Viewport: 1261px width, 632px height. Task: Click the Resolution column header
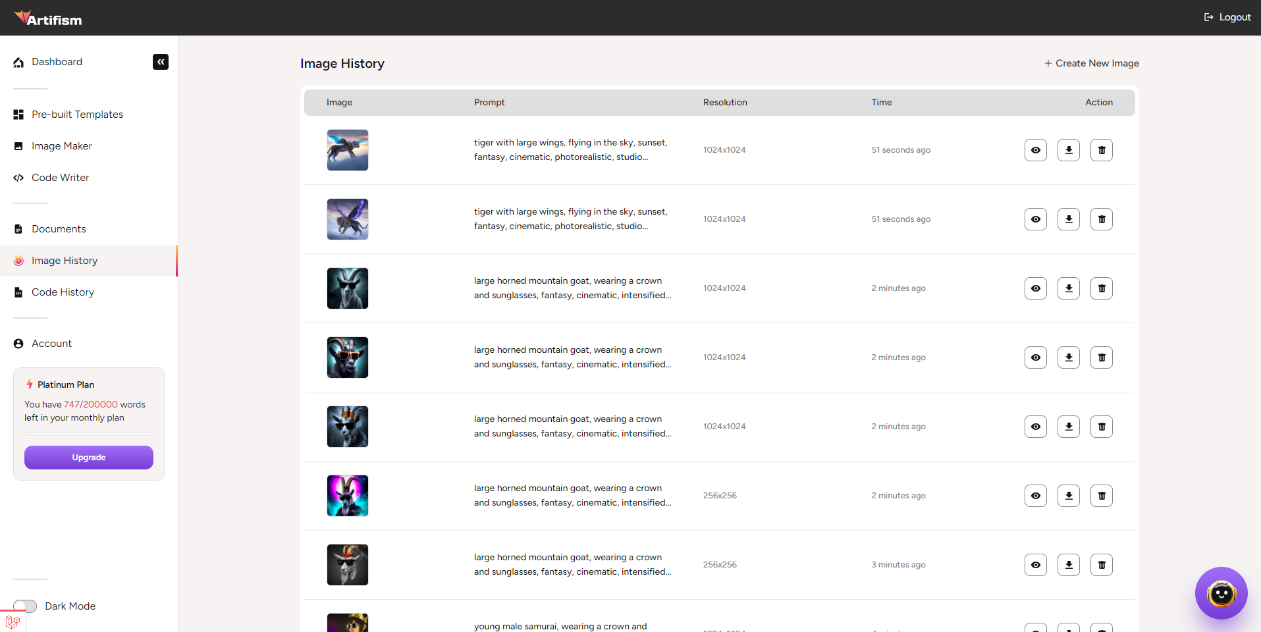coord(725,103)
